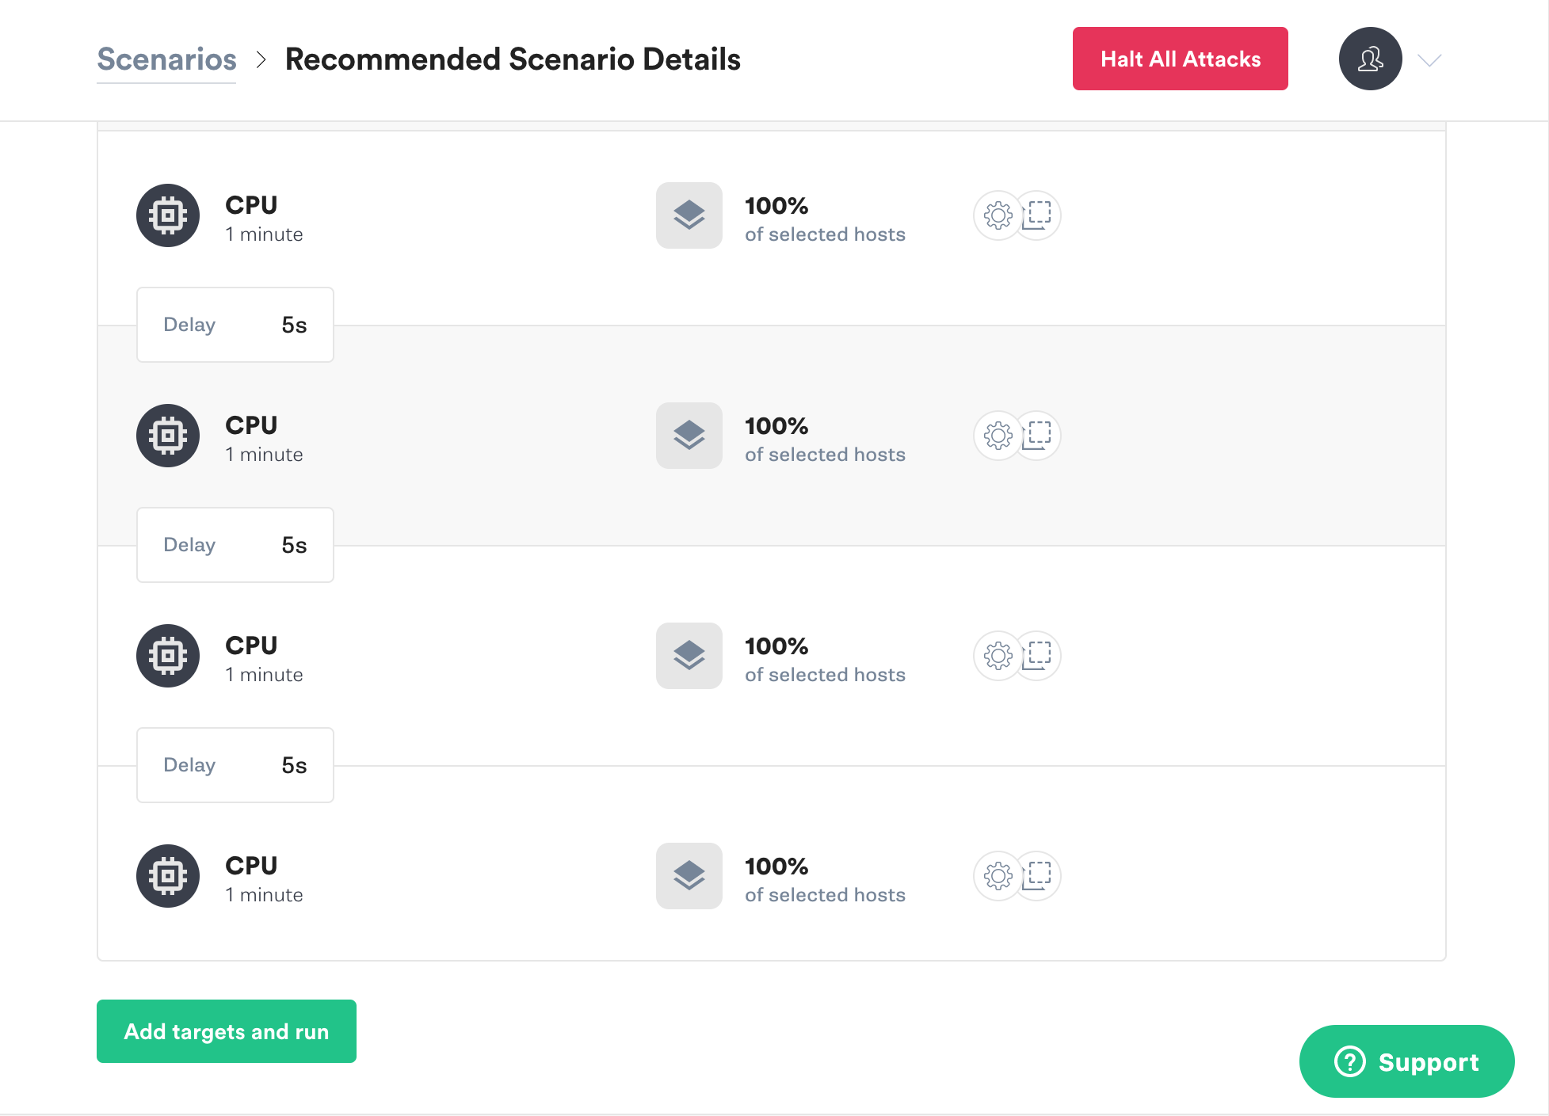The image size is (1549, 1116).
Task: Click dashed-square target icon in third CPU row
Action: (x=1039, y=656)
